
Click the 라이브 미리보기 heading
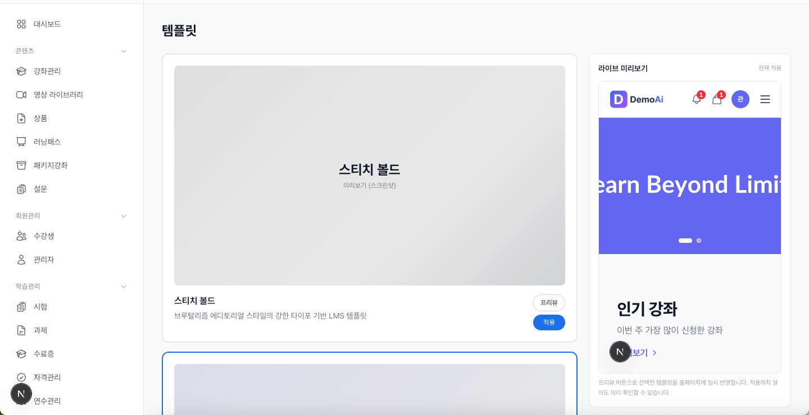coord(623,68)
